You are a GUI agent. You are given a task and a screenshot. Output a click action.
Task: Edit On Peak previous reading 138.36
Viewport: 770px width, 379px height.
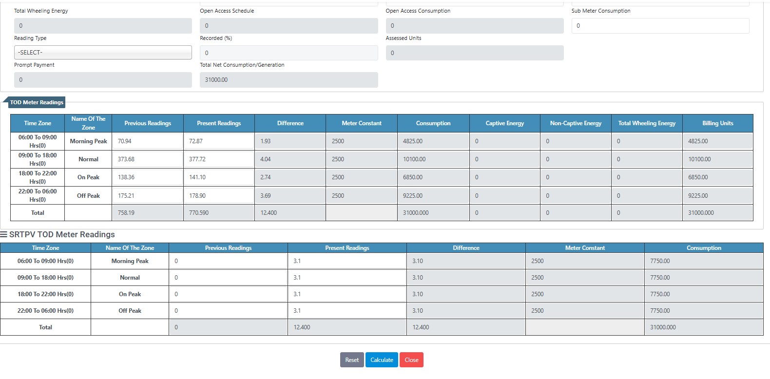148,177
